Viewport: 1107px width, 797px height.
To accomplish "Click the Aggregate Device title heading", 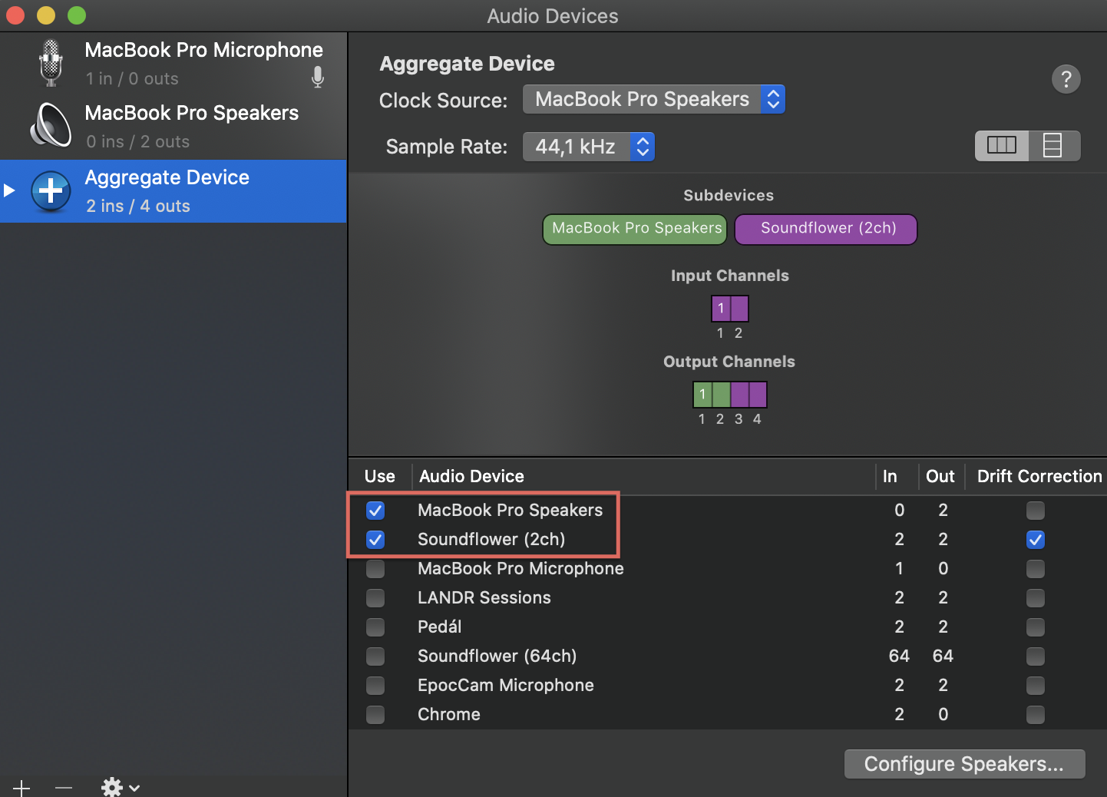I will point(467,64).
